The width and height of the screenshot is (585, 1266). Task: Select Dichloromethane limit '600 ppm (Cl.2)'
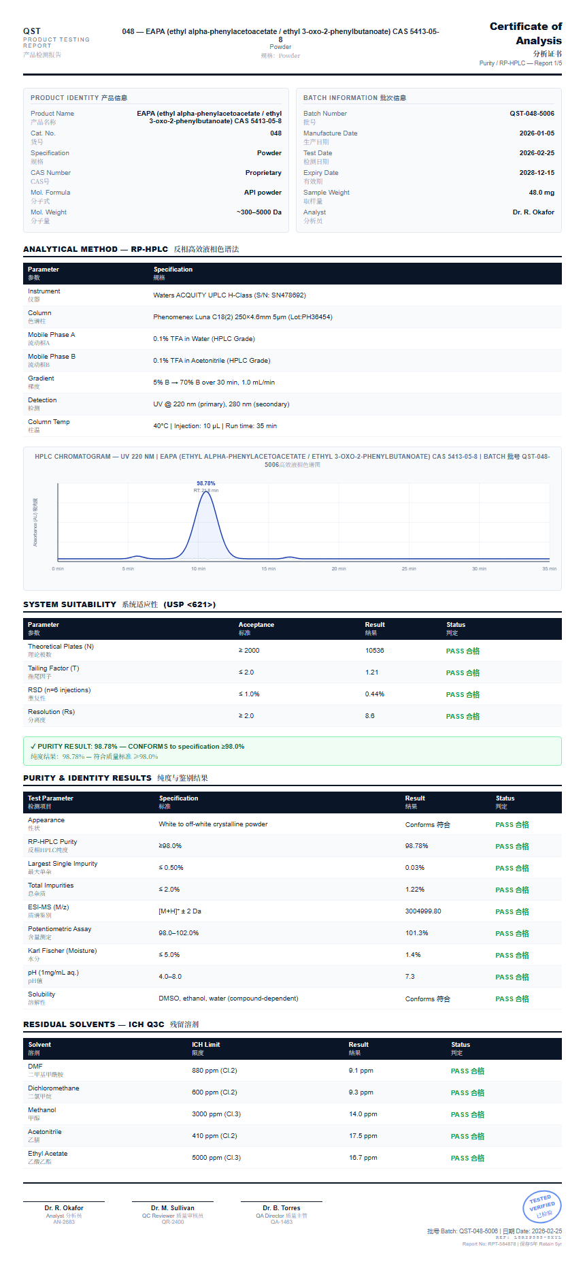(x=214, y=1092)
